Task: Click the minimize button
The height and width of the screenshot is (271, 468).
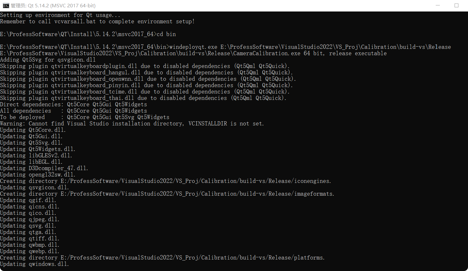Action: coord(438,5)
